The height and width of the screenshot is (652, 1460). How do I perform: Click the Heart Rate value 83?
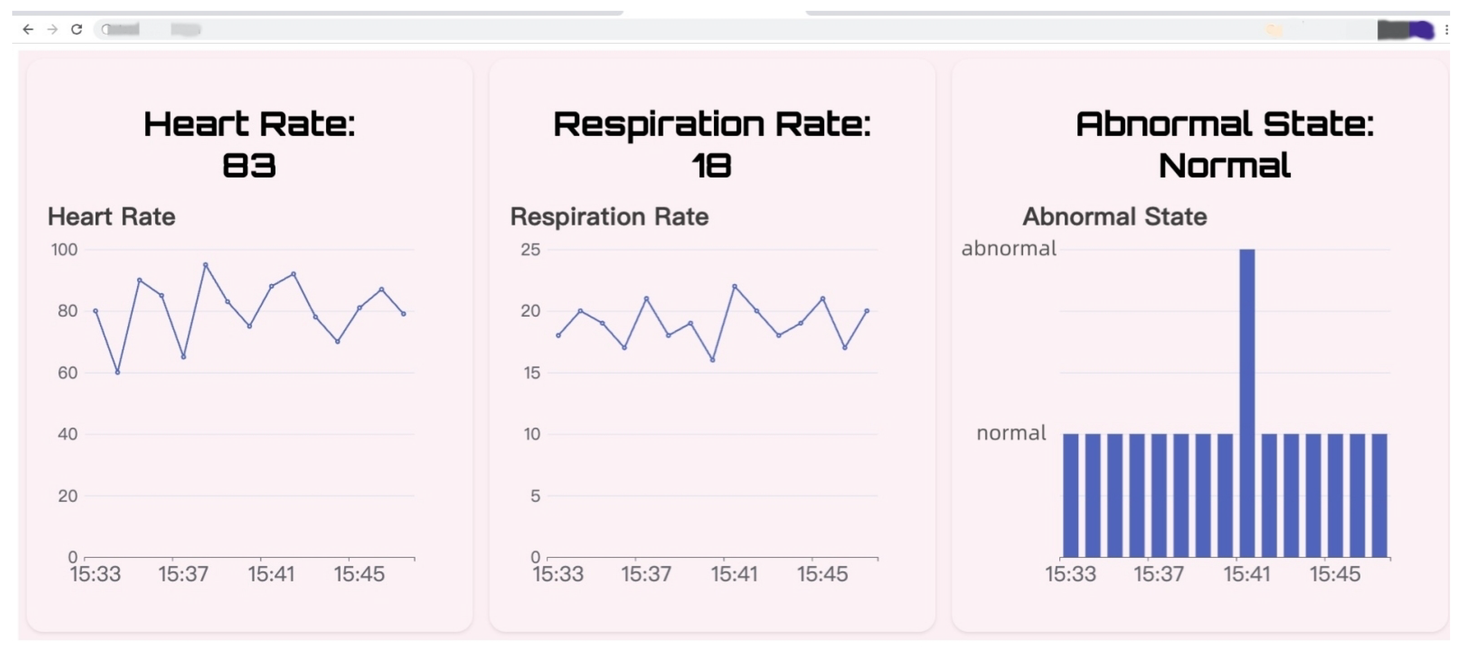[249, 166]
